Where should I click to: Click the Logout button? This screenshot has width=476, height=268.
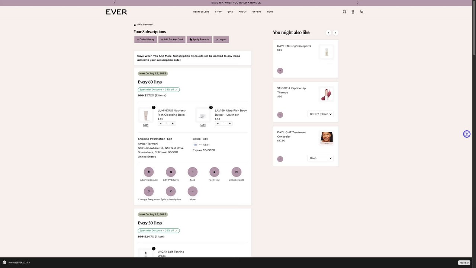point(221,39)
